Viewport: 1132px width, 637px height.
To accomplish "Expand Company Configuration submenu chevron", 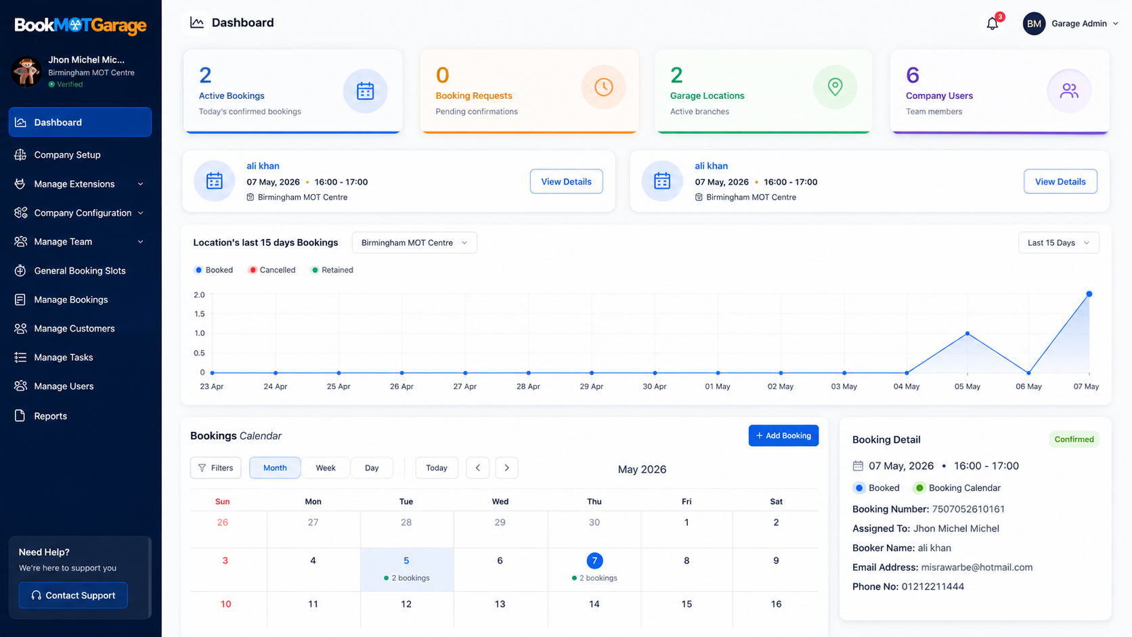I will (141, 213).
